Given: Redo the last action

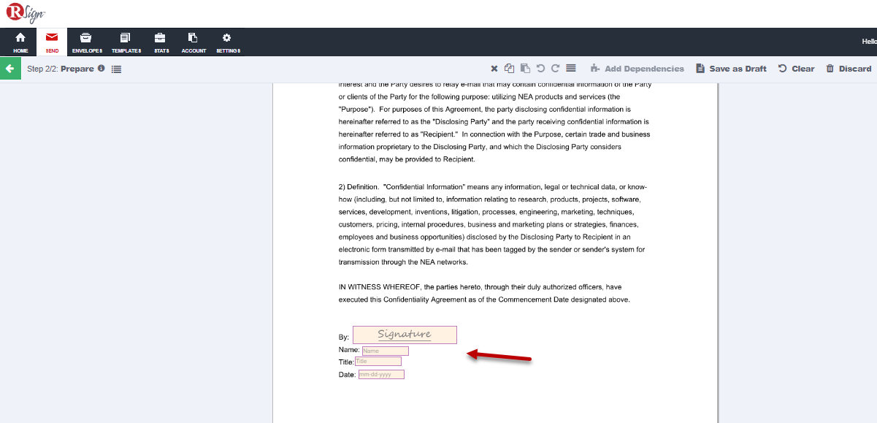Looking at the screenshot, I should (x=555, y=69).
